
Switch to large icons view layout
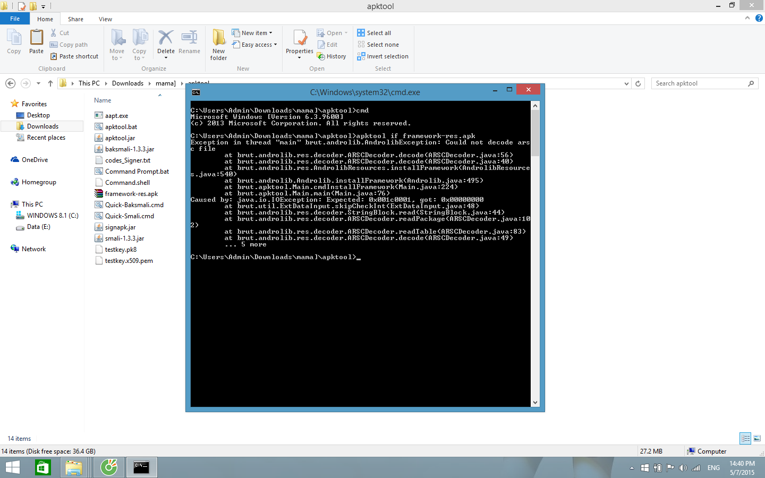click(757, 438)
